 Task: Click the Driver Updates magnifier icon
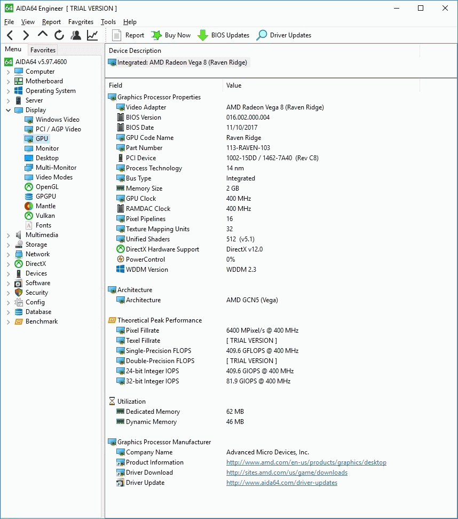tap(262, 35)
